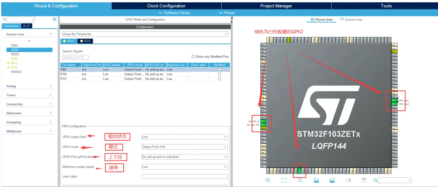Click the horizontal split view icon

pos(364,180)
